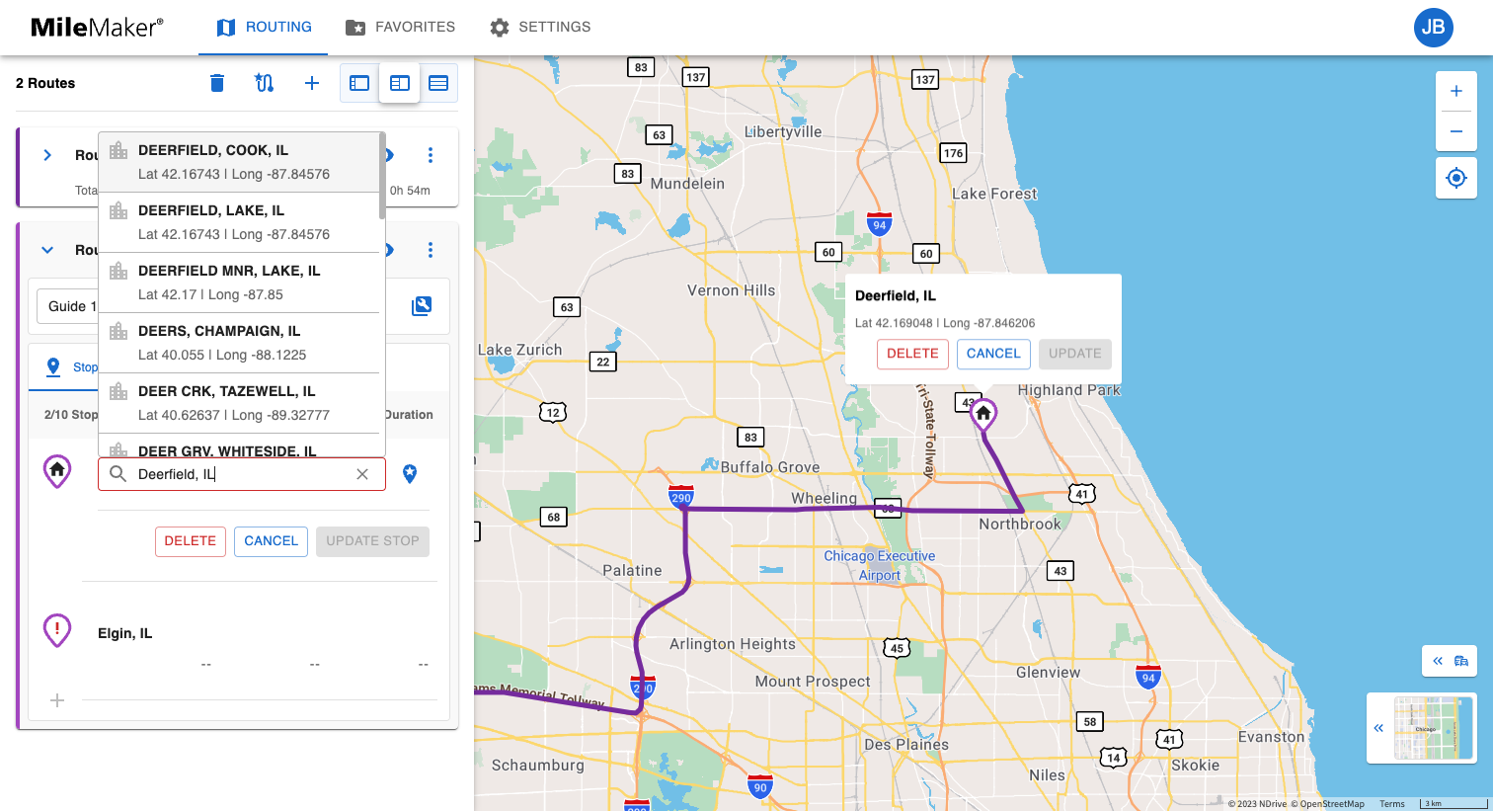Image resolution: width=1493 pixels, height=811 pixels.
Task: Click CANCEL below the stop search field
Action: pyautogui.click(x=272, y=541)
